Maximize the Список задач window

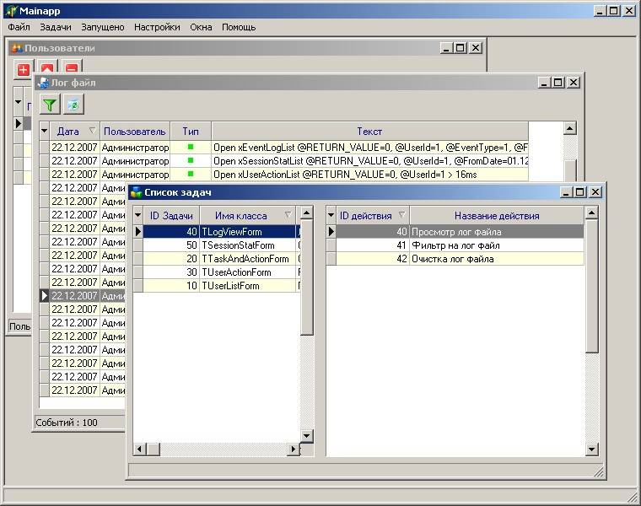point(580,192)
